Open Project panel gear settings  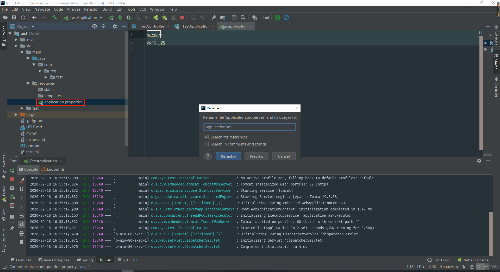point(115,26)
